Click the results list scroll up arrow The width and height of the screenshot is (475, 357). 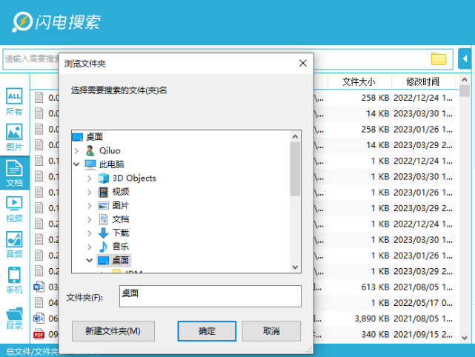pos(465,80)
